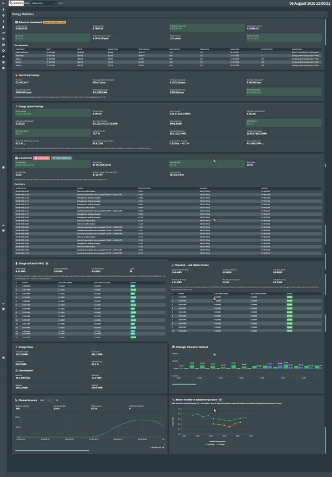The height and width of the screenshot is (477, 332).
Task: Click the Charge cost basis battery icon
Action: click(x=17, y=264)
